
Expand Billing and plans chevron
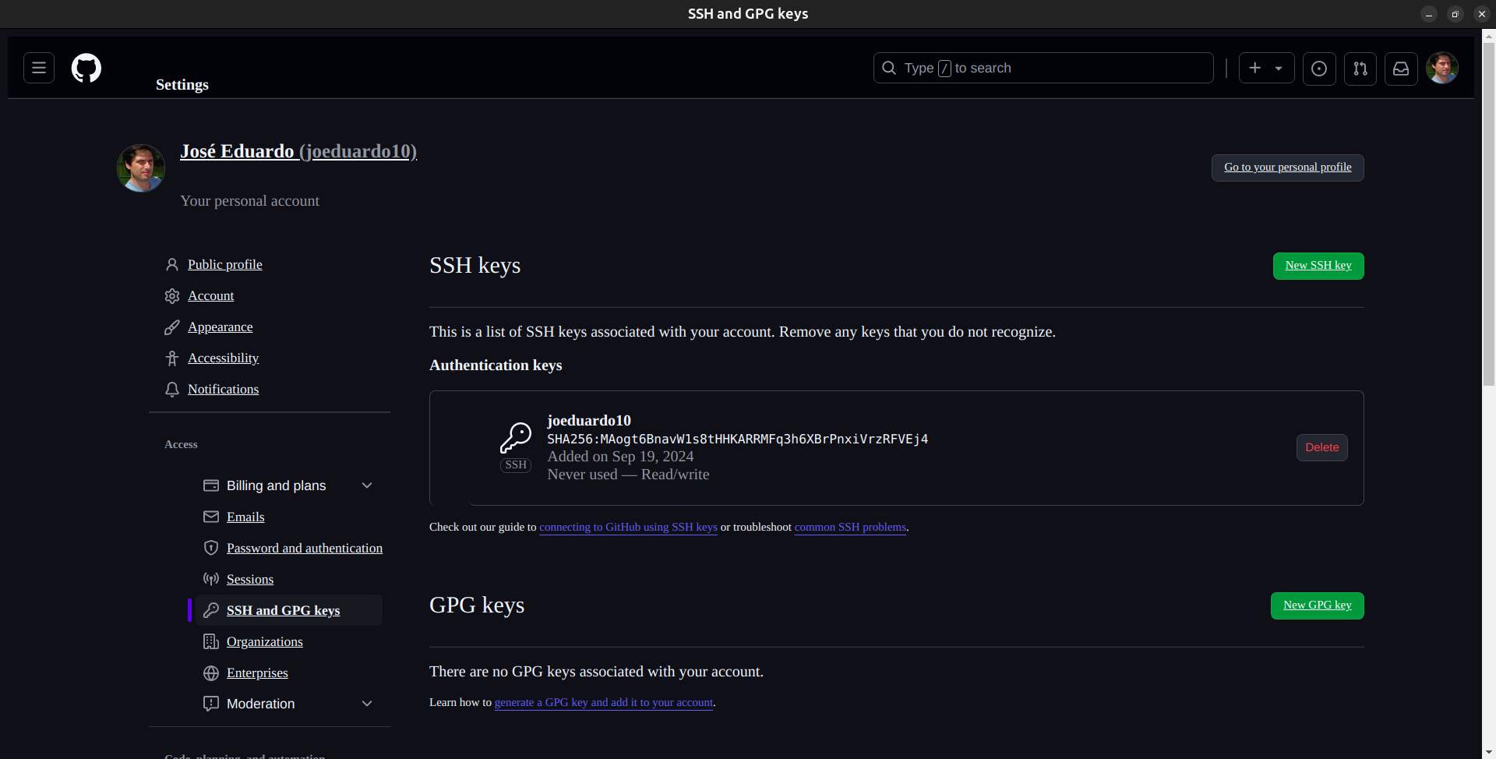point(367,485)
